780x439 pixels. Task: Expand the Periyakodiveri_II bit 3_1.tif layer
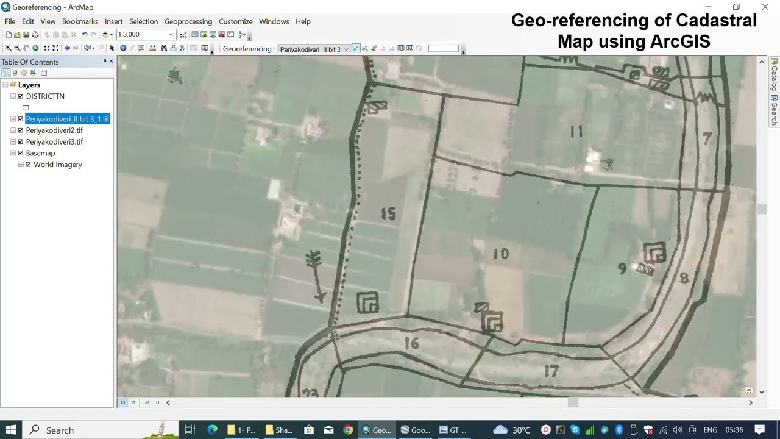(x=13, y=119)
